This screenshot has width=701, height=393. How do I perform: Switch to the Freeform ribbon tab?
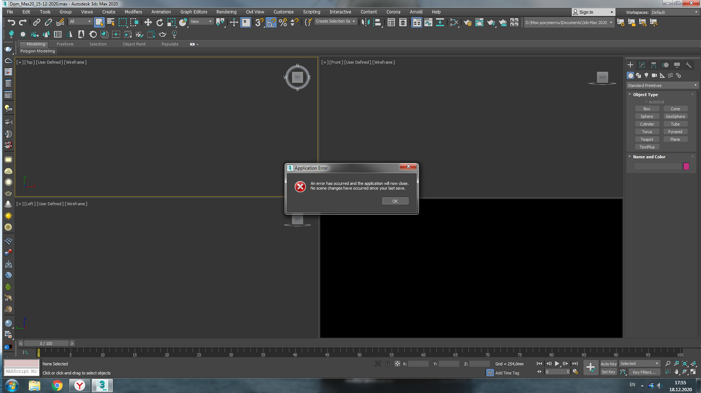click(65, 44)
